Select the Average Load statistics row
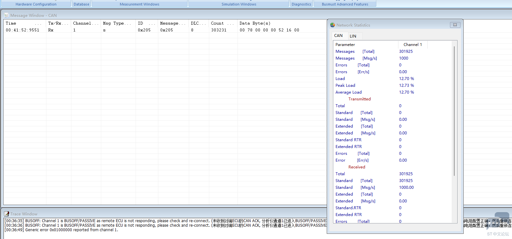Viewport: 512px width, 239px height. pyautogui.click(x=393, y=92)
